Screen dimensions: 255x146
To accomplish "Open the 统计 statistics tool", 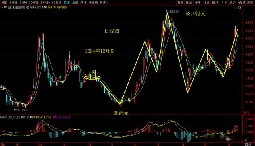I will [x=206, y=2].
